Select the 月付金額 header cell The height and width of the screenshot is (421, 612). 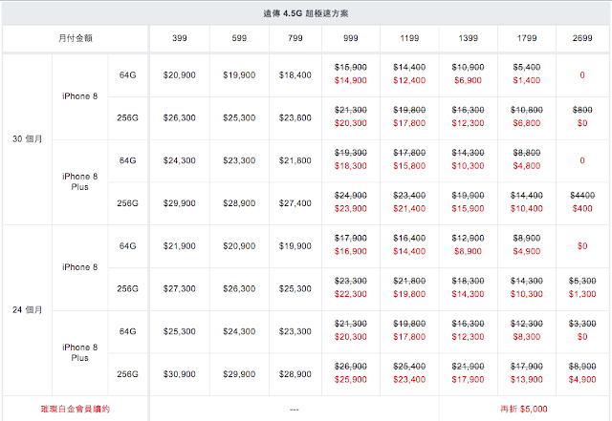point(75,39)
